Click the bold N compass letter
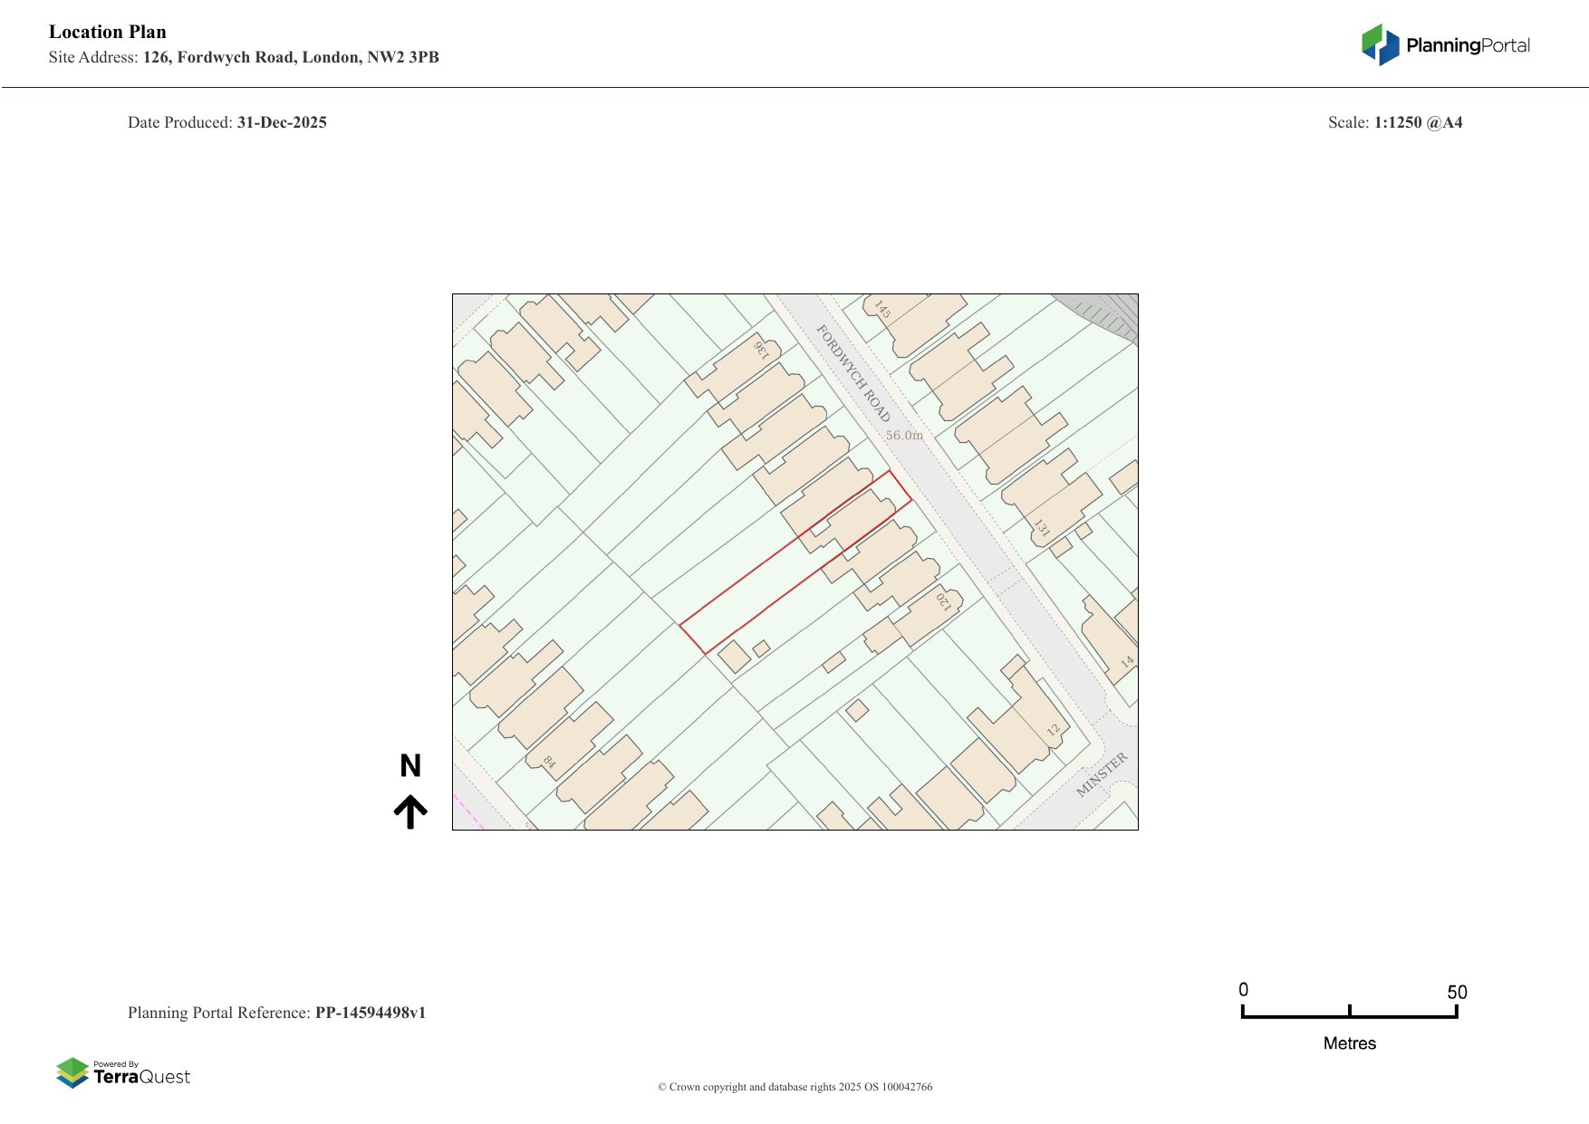Screen dimensions: 1589x1124 point(410,766)
